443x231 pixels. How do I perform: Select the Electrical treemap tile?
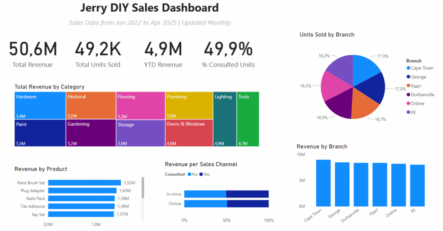click(91, 105)
